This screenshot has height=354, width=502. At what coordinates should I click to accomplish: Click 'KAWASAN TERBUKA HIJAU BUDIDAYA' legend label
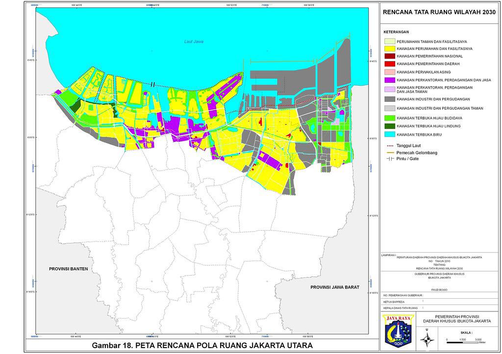coord(429,118)
